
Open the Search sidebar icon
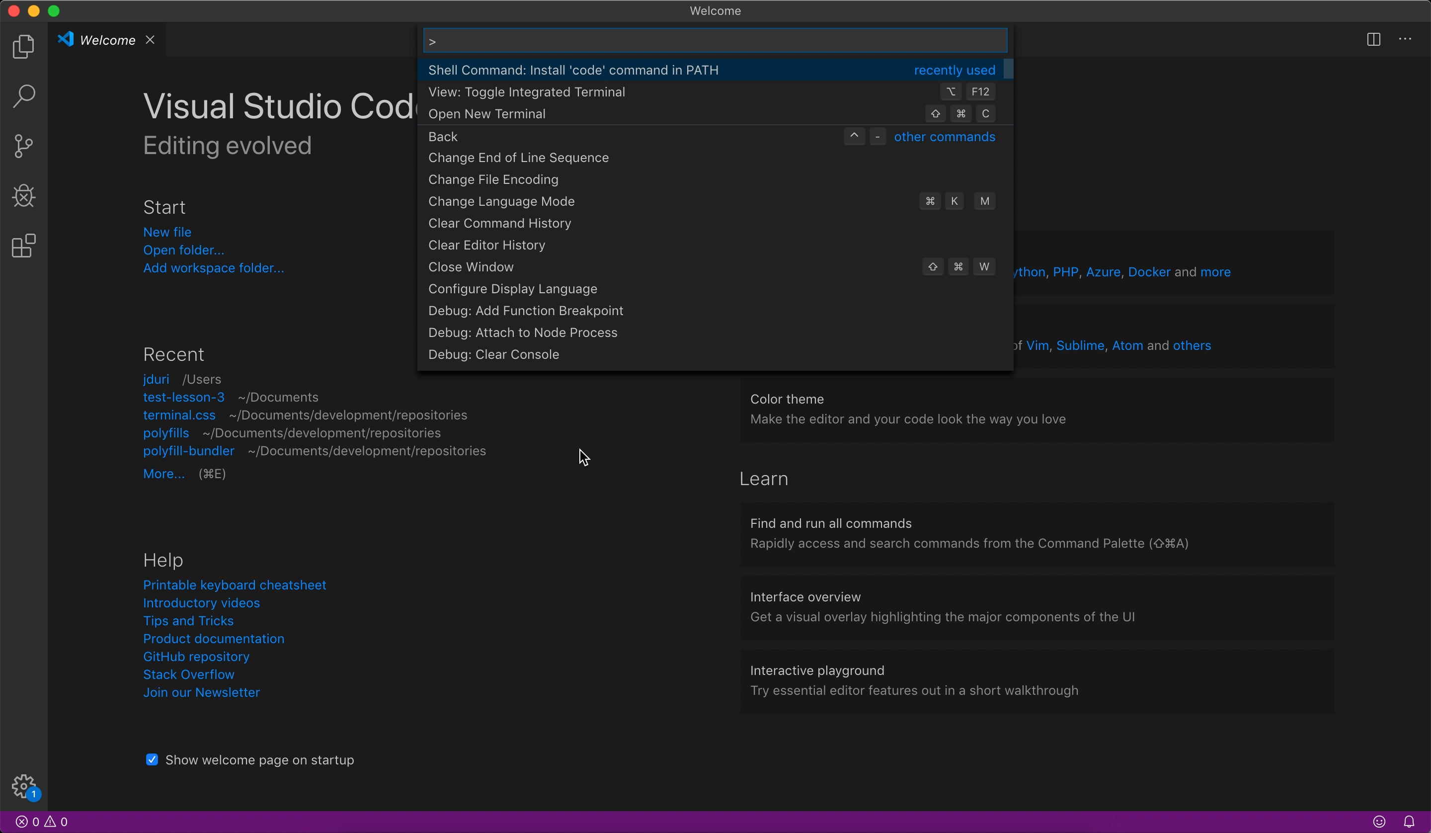click(x=24, y=96)
